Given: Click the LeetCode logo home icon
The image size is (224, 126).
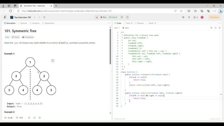Looking at the screenshot, I should pyautogui.click(x=5, y=17).
